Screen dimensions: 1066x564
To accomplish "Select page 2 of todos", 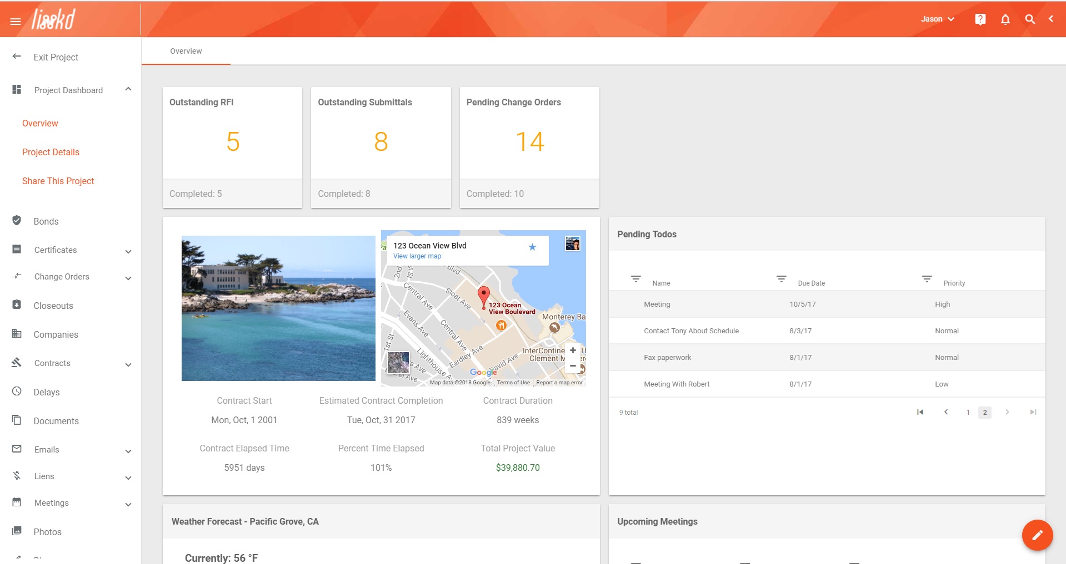I will (985, 413).
